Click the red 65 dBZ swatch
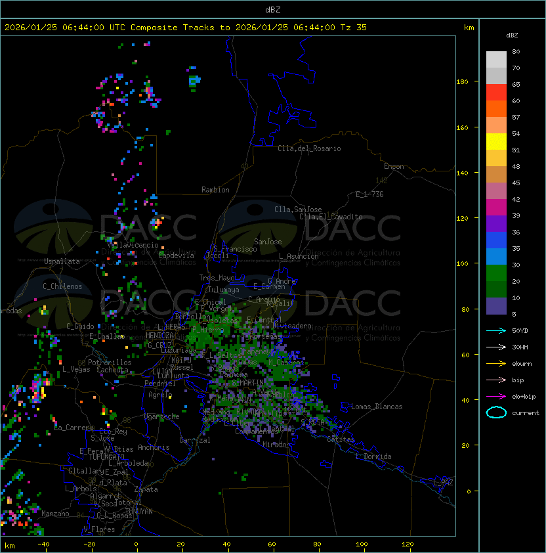The height and width of the screenshot is (553, 546). (496, 93)
